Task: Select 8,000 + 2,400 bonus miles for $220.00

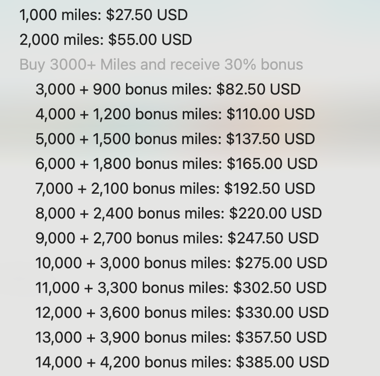Action: tap(179, 213)
